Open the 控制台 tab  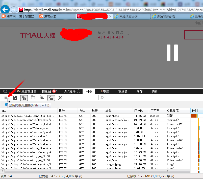click(x=50, y=91)
